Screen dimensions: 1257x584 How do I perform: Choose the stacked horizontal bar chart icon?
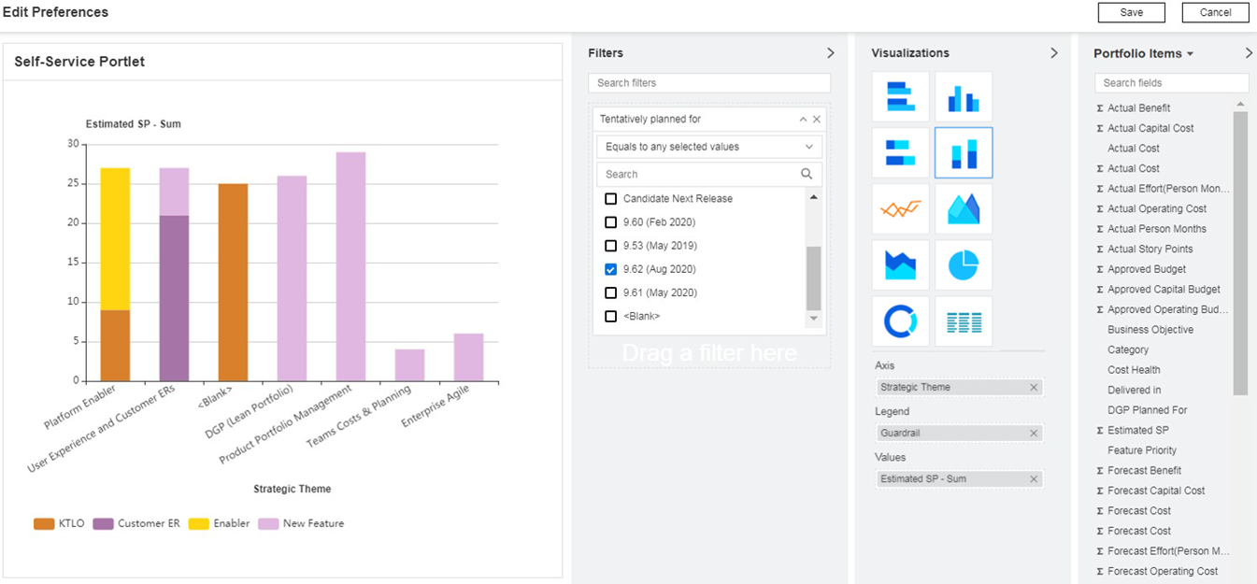point(900,152)
